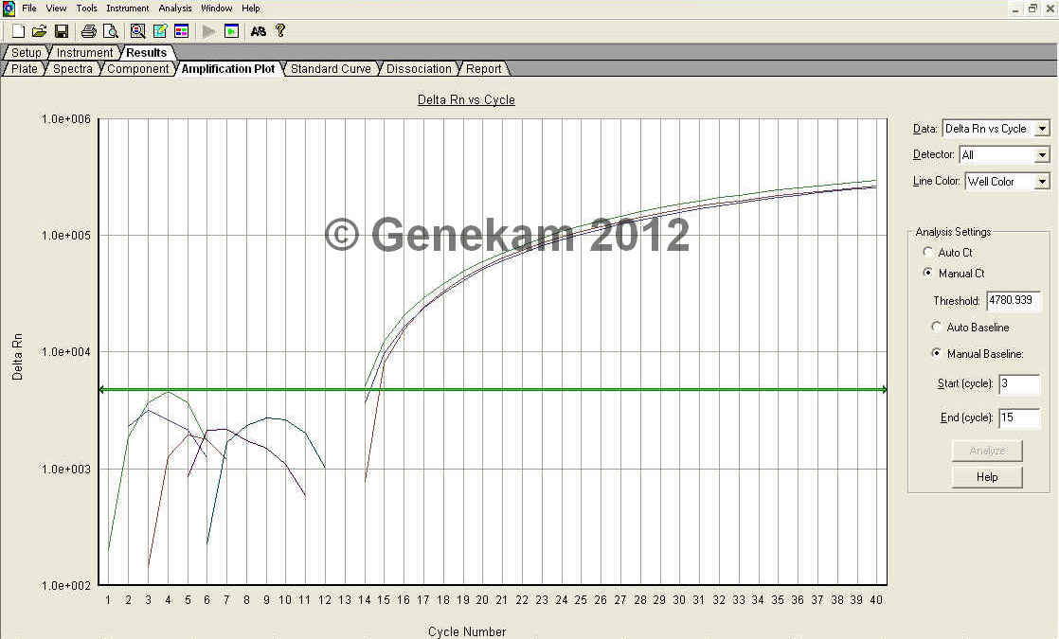Click the application icon in menu bar

tap(9, 9)
